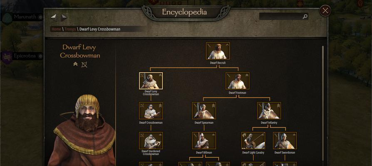
Task: Click the tier chevrons icon under title
Action: [75, 64]
